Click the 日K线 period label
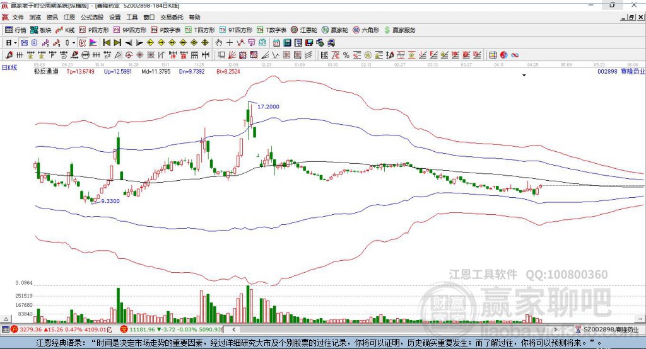 [9, 67]
